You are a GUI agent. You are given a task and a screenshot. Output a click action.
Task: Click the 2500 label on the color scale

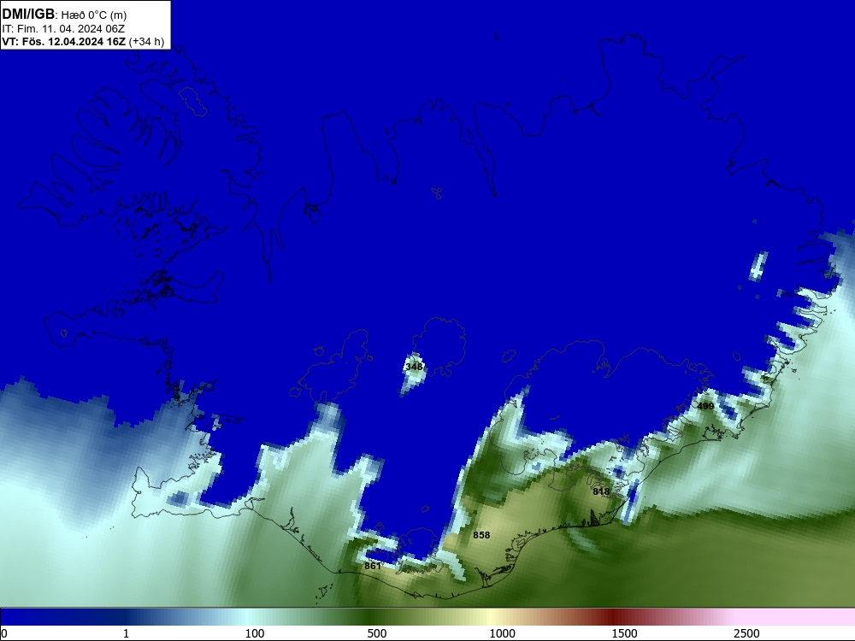click(x=746, y=633)
